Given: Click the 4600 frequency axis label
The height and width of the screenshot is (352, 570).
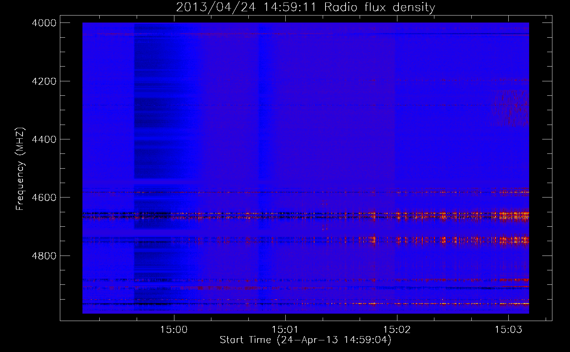Looking at the screenshot, I should [44, 197].
